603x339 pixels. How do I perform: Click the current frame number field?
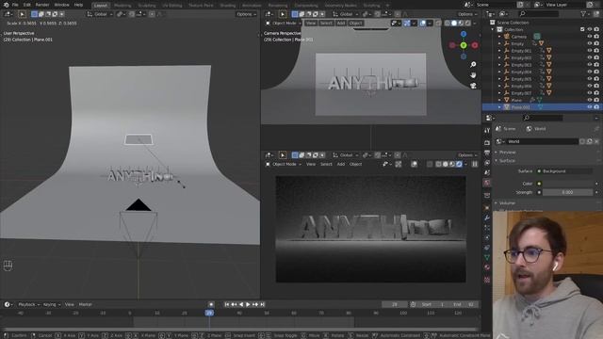pos(395,304)
